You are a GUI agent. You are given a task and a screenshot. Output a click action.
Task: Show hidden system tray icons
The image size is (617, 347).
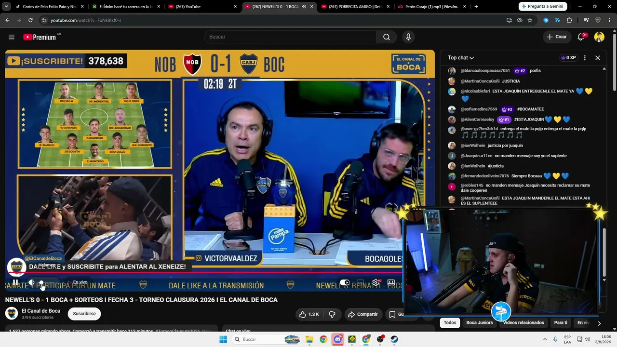[545, 339]
